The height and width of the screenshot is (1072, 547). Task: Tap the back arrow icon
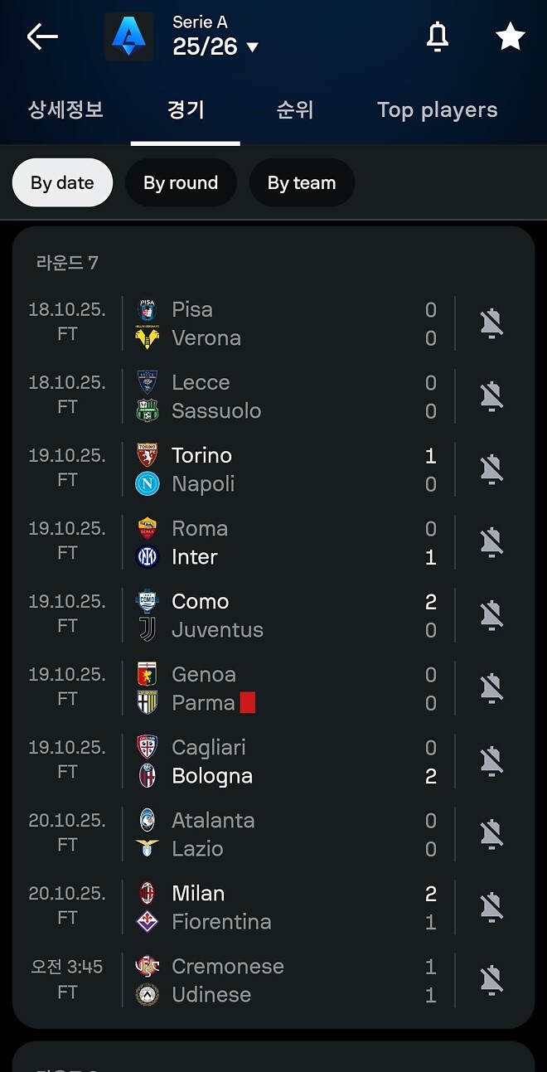(x=42, y=36)
